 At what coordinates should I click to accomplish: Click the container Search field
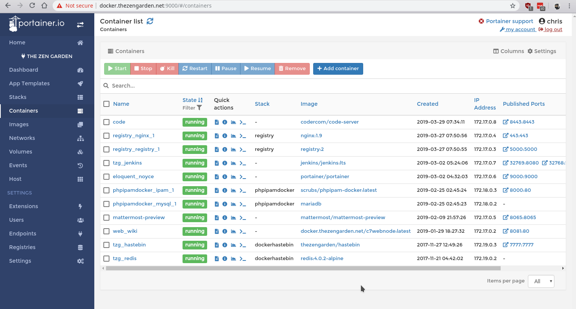pyautogui.click(x=333, y=86)
